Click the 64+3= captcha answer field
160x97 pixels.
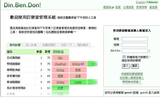coord(135,51)
